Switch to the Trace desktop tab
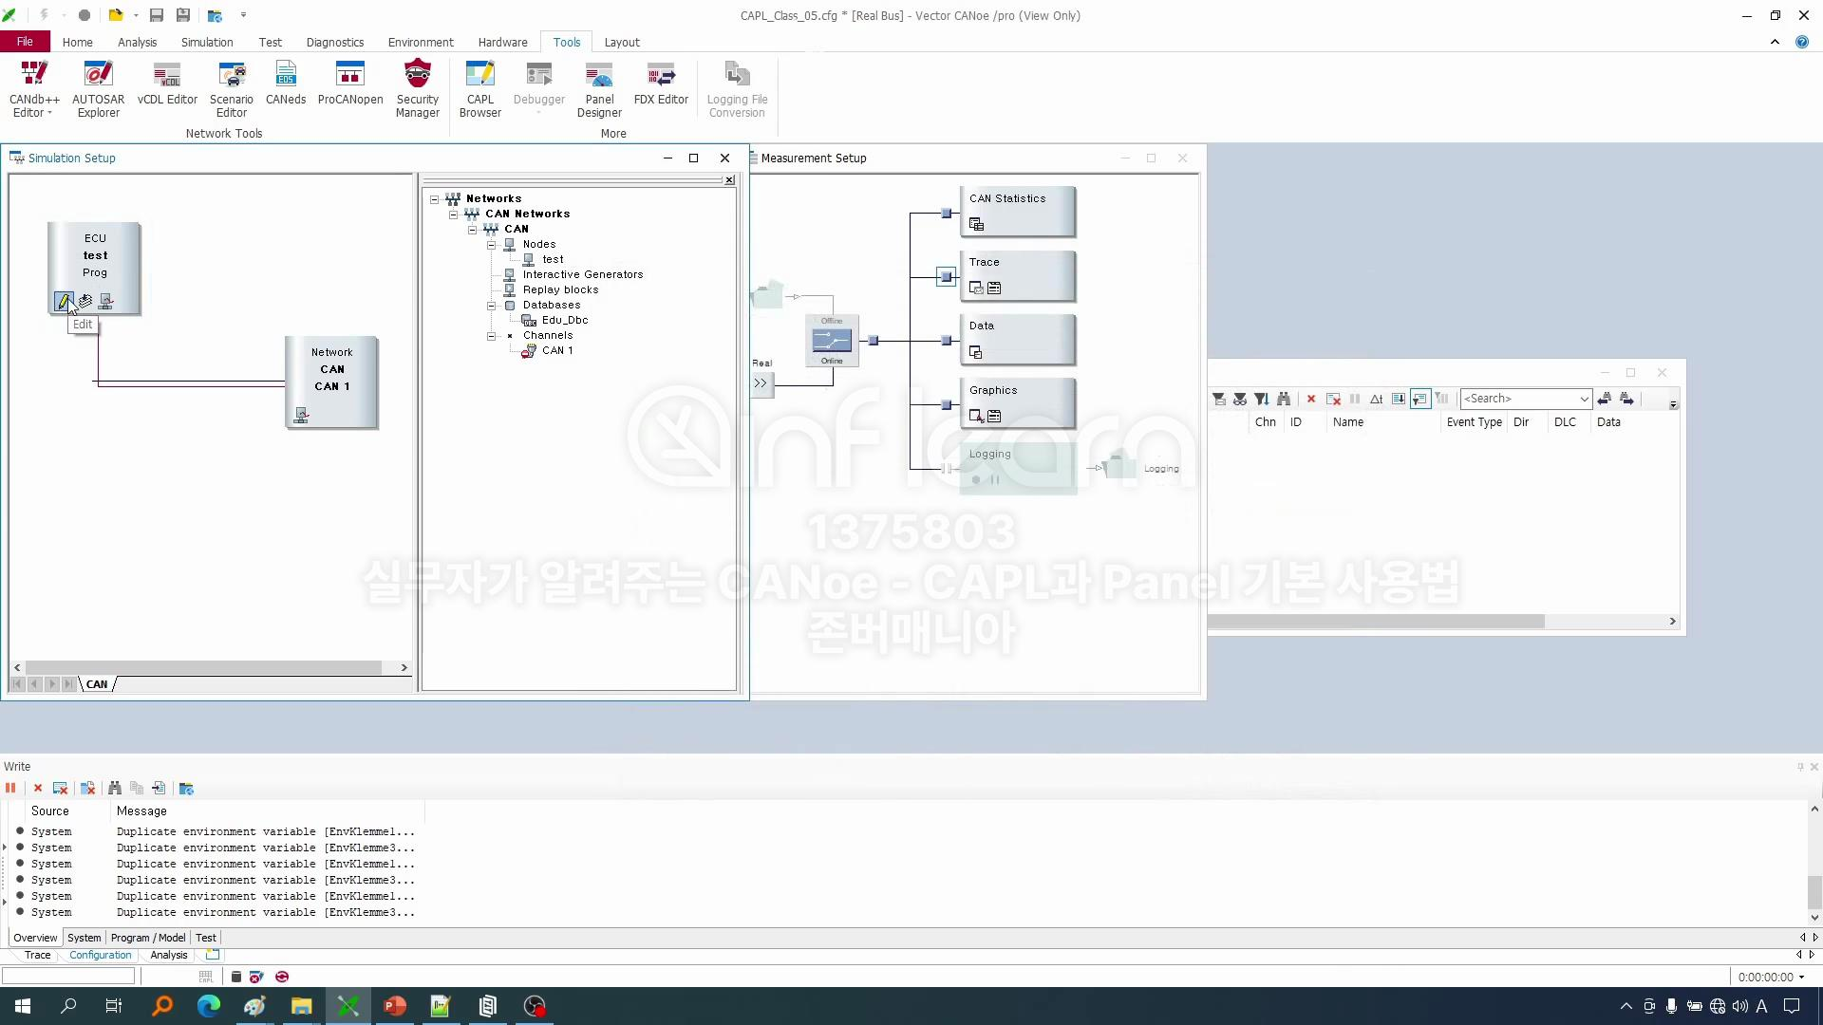Screen dimensions: 1823x1025 pos(38,955)
